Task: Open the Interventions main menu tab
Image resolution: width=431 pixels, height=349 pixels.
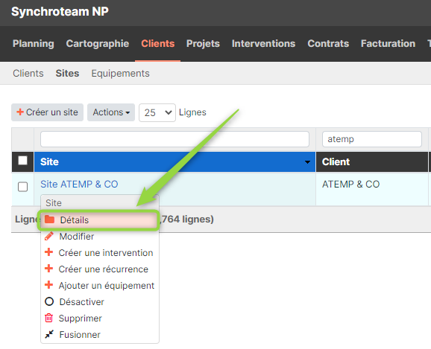Action: point(263,44)
